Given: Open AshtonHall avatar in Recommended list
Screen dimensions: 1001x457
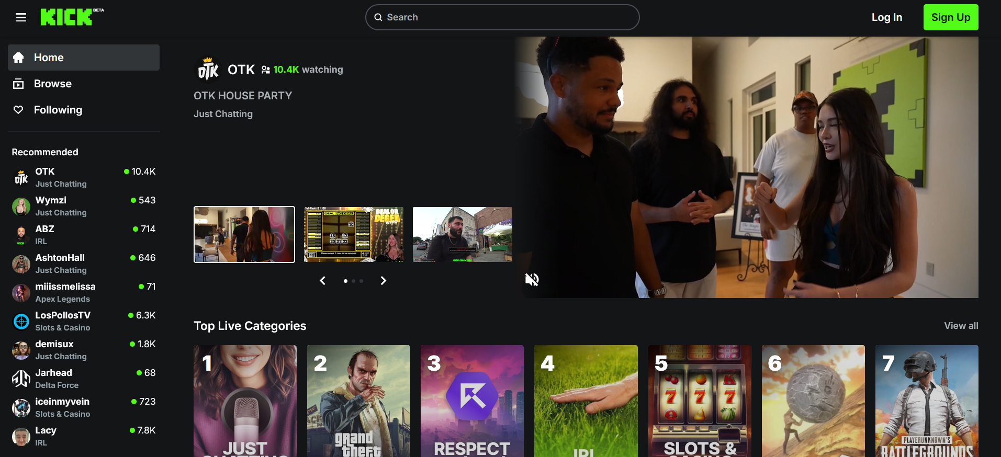Looking at the screenshot, I should coord(21,264).
